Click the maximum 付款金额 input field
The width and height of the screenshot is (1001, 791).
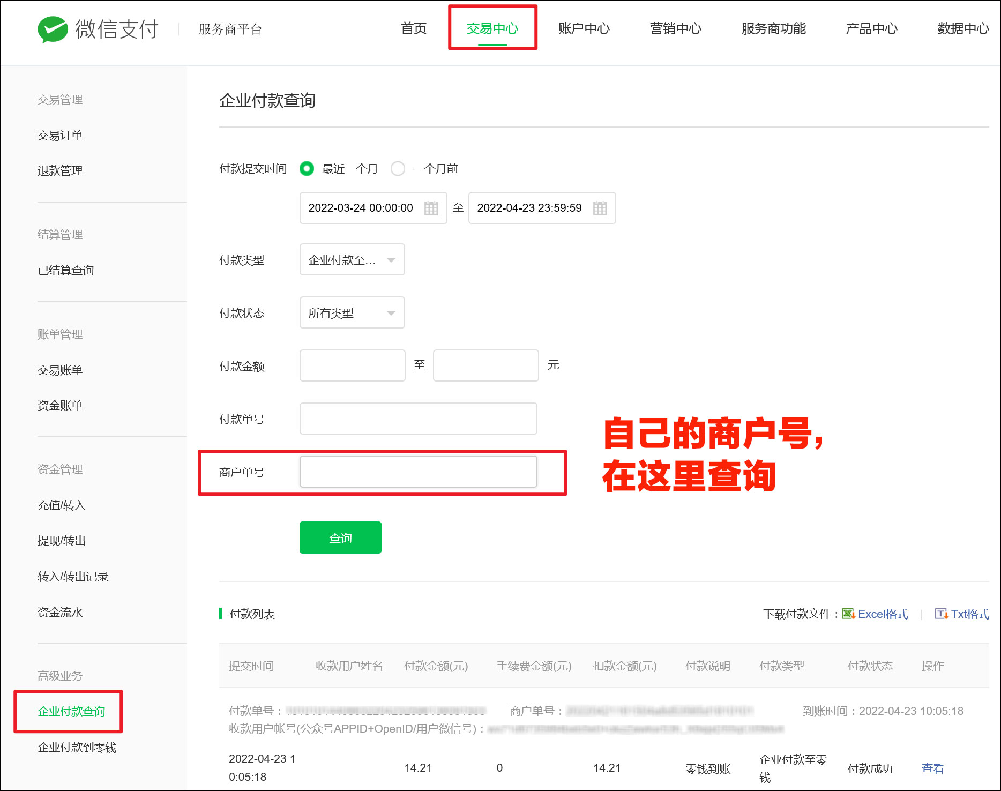click(486, 365)
